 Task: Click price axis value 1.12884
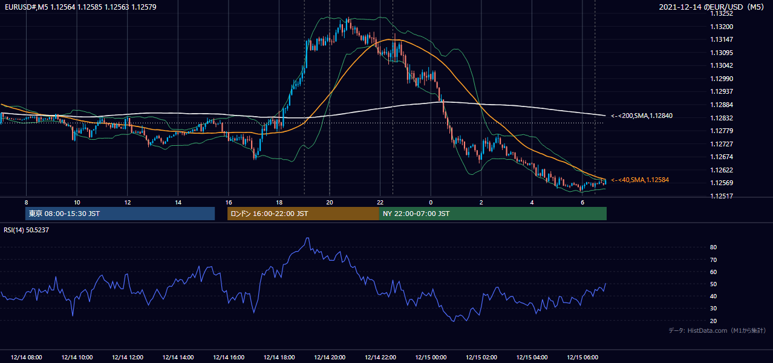(723, 105)
